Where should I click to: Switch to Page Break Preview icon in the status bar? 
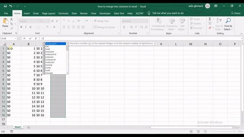[x=205, y=132]
